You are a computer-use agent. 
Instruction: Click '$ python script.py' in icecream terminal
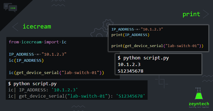point(32,84)
